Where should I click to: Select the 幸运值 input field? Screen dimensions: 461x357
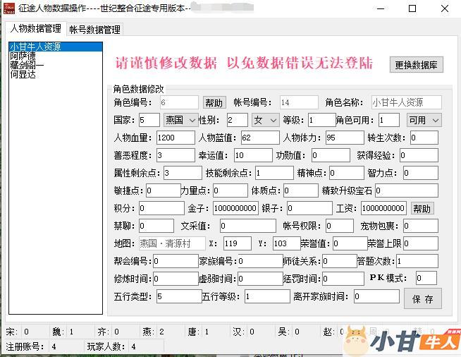(252, 155)
